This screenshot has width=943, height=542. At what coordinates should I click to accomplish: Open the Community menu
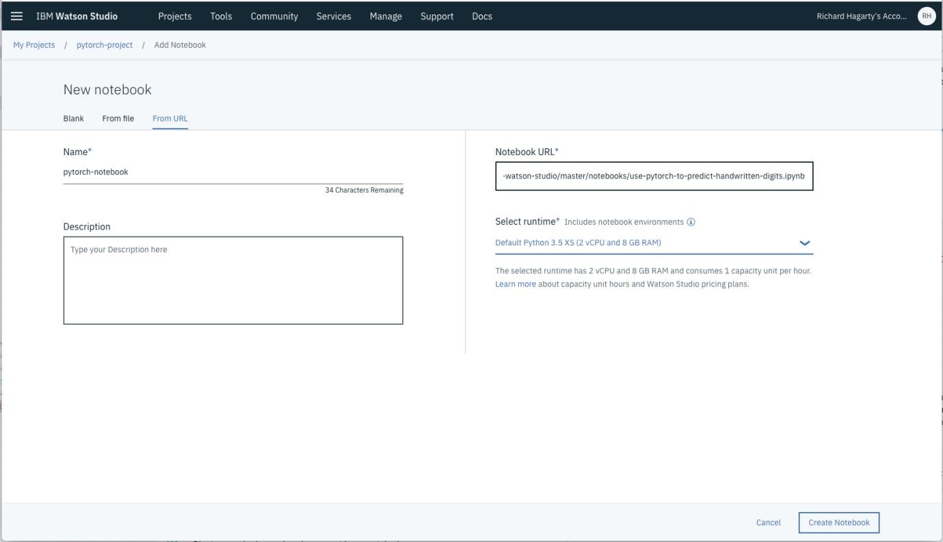[274, 15]
